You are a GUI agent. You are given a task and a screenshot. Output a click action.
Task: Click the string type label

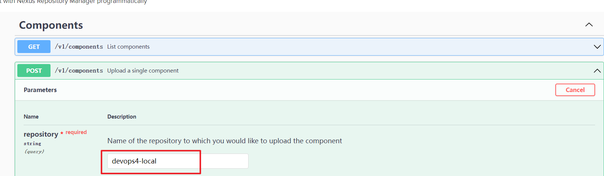point(32,144)
